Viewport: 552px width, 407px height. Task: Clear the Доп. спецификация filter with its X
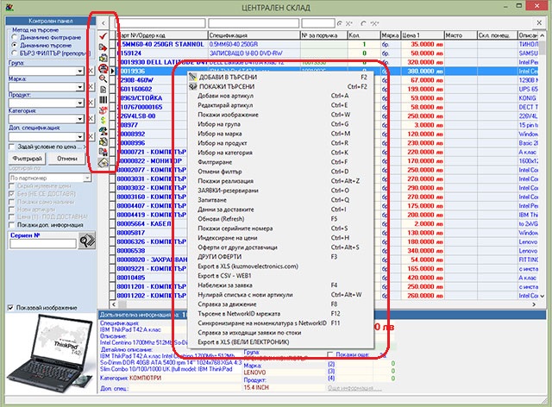pyautogui.click(x=91, y=136)
